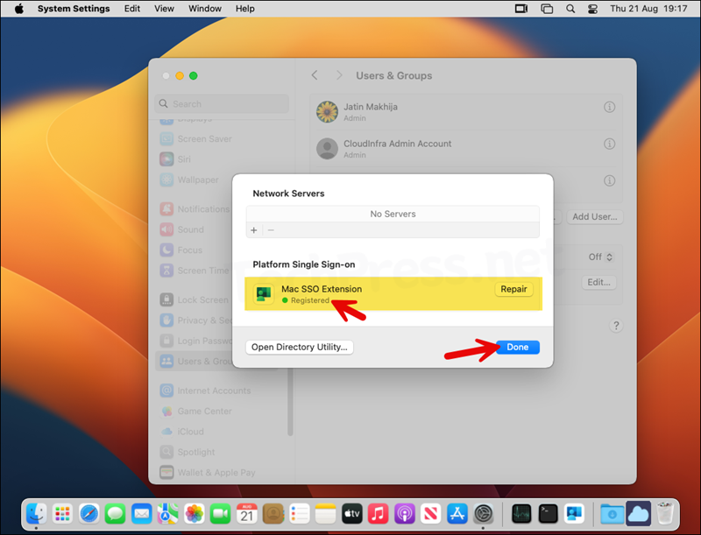Open Control Center in menu bar
This screenshot has height=535, width=701.
point(593,9)
